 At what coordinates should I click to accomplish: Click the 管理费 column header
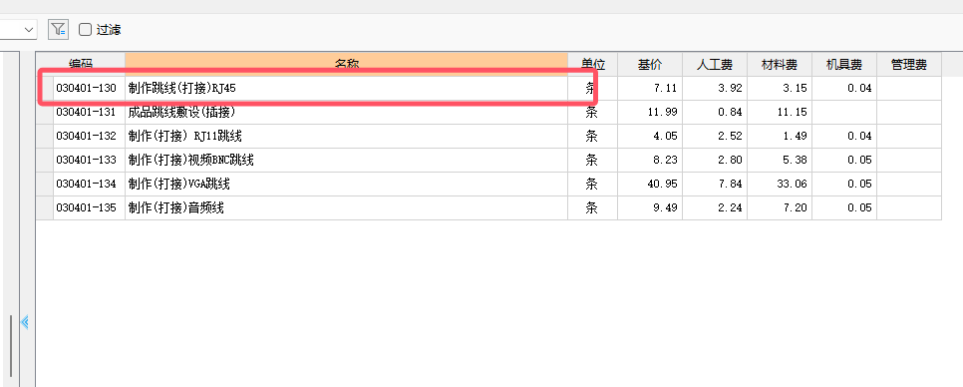909,64
